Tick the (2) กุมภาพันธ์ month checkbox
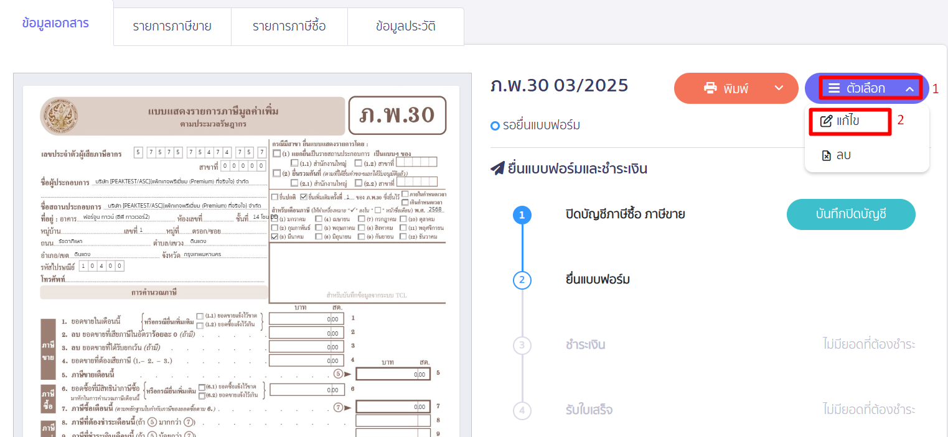948x437 pixels. (x=275, y=228)
